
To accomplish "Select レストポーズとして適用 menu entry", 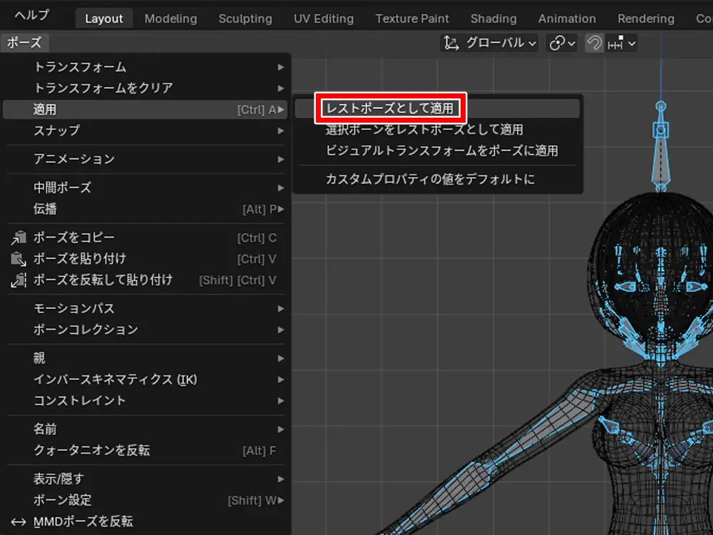I will pyautogui.click(x=390, y=108).
